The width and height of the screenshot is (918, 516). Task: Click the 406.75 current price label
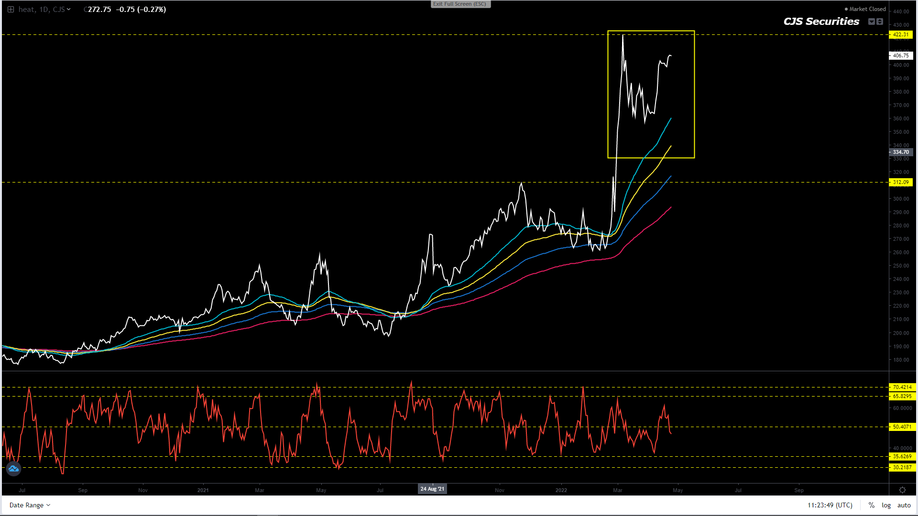(x=901, y=55)
